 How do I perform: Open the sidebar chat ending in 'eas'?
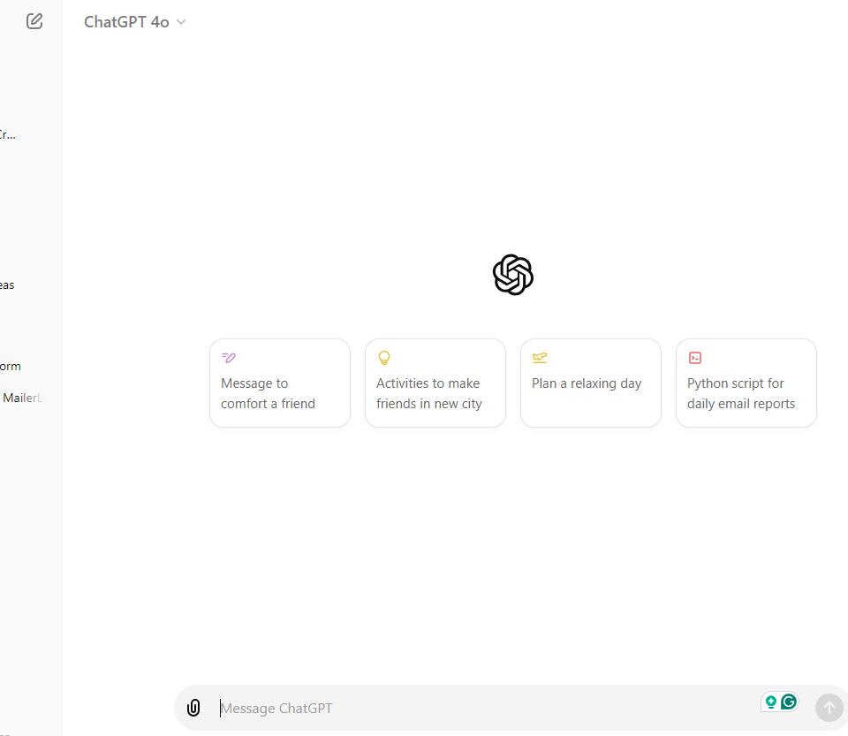point(8,285)
